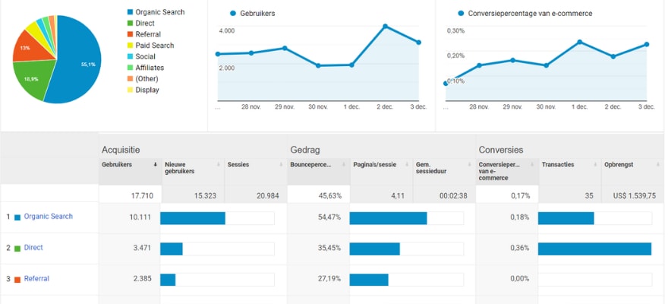The height and width of the screenshot is (304, 668).
Task: Click the orange Referral pie slice
Action: pos(24,49)
